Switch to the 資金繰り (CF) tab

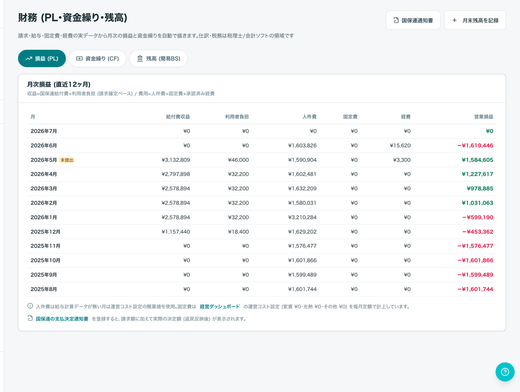[98, 59]
